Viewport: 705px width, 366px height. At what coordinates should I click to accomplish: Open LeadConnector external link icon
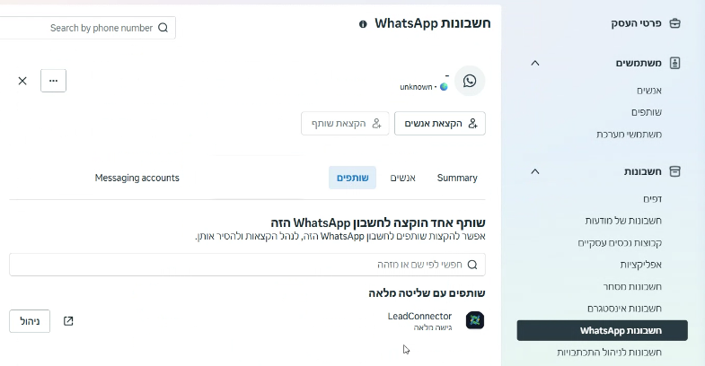tap(68, 321)
